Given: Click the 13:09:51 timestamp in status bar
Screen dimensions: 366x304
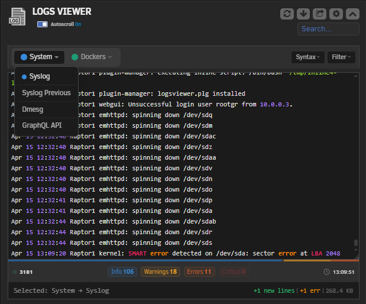Looking at the screenshot, I should [x=344, y=272].
